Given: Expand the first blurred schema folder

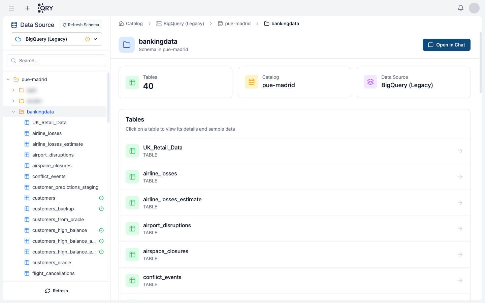Looking at the screenshot, I should pyautogui.click(x=13, y=90).
